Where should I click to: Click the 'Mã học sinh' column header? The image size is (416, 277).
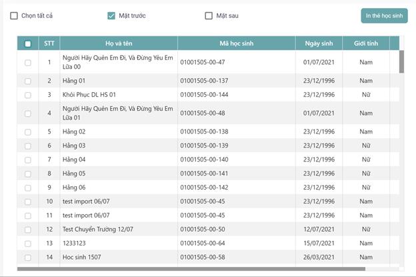pos(236,44)
